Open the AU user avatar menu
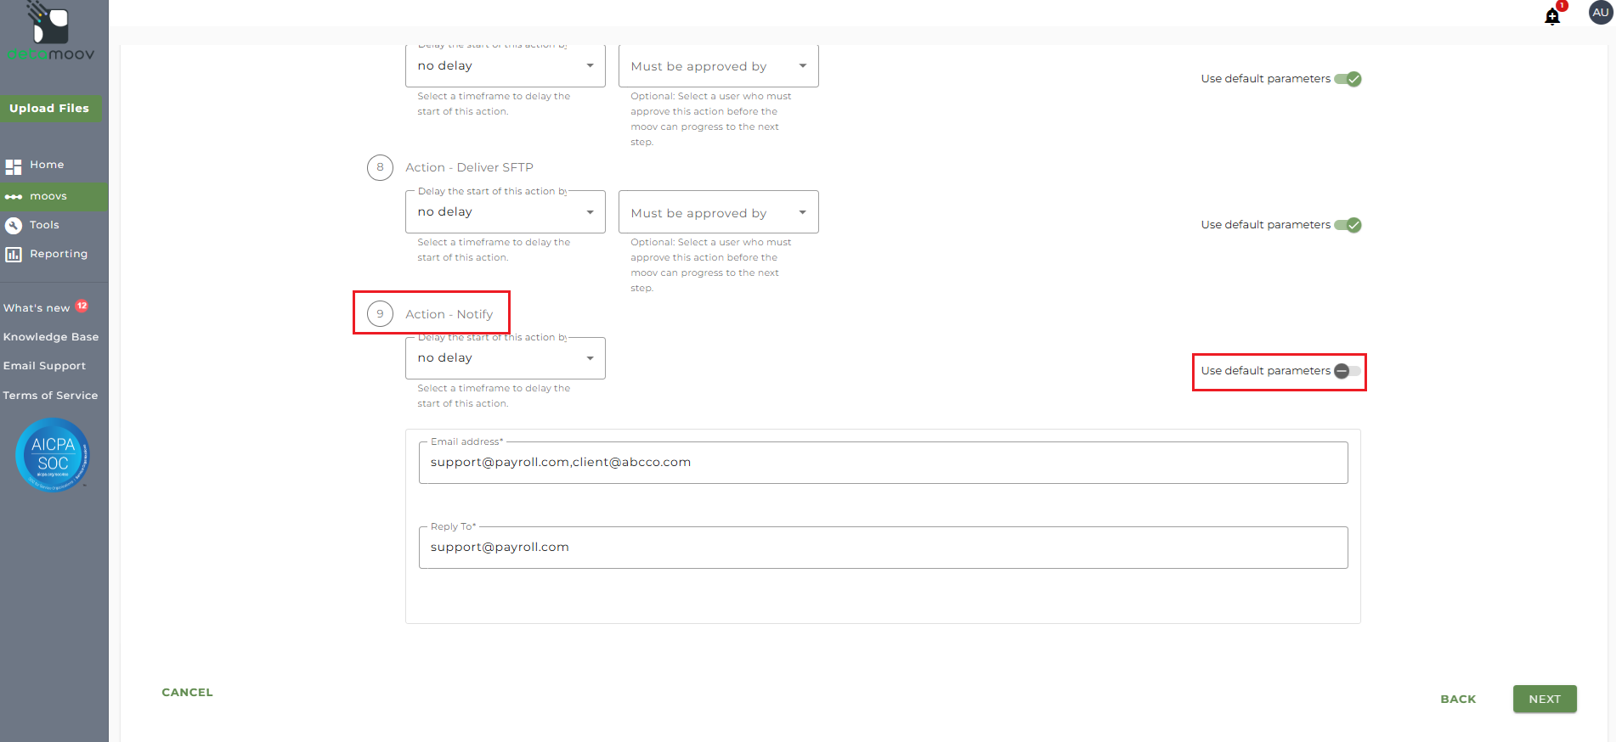Screen dimensions: 1616x742 click(x=1601, y=13)
